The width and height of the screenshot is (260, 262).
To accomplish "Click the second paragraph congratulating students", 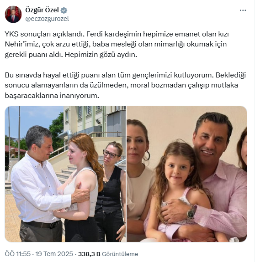I will (125, 85).
